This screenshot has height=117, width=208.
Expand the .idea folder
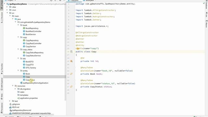point(7,7)
